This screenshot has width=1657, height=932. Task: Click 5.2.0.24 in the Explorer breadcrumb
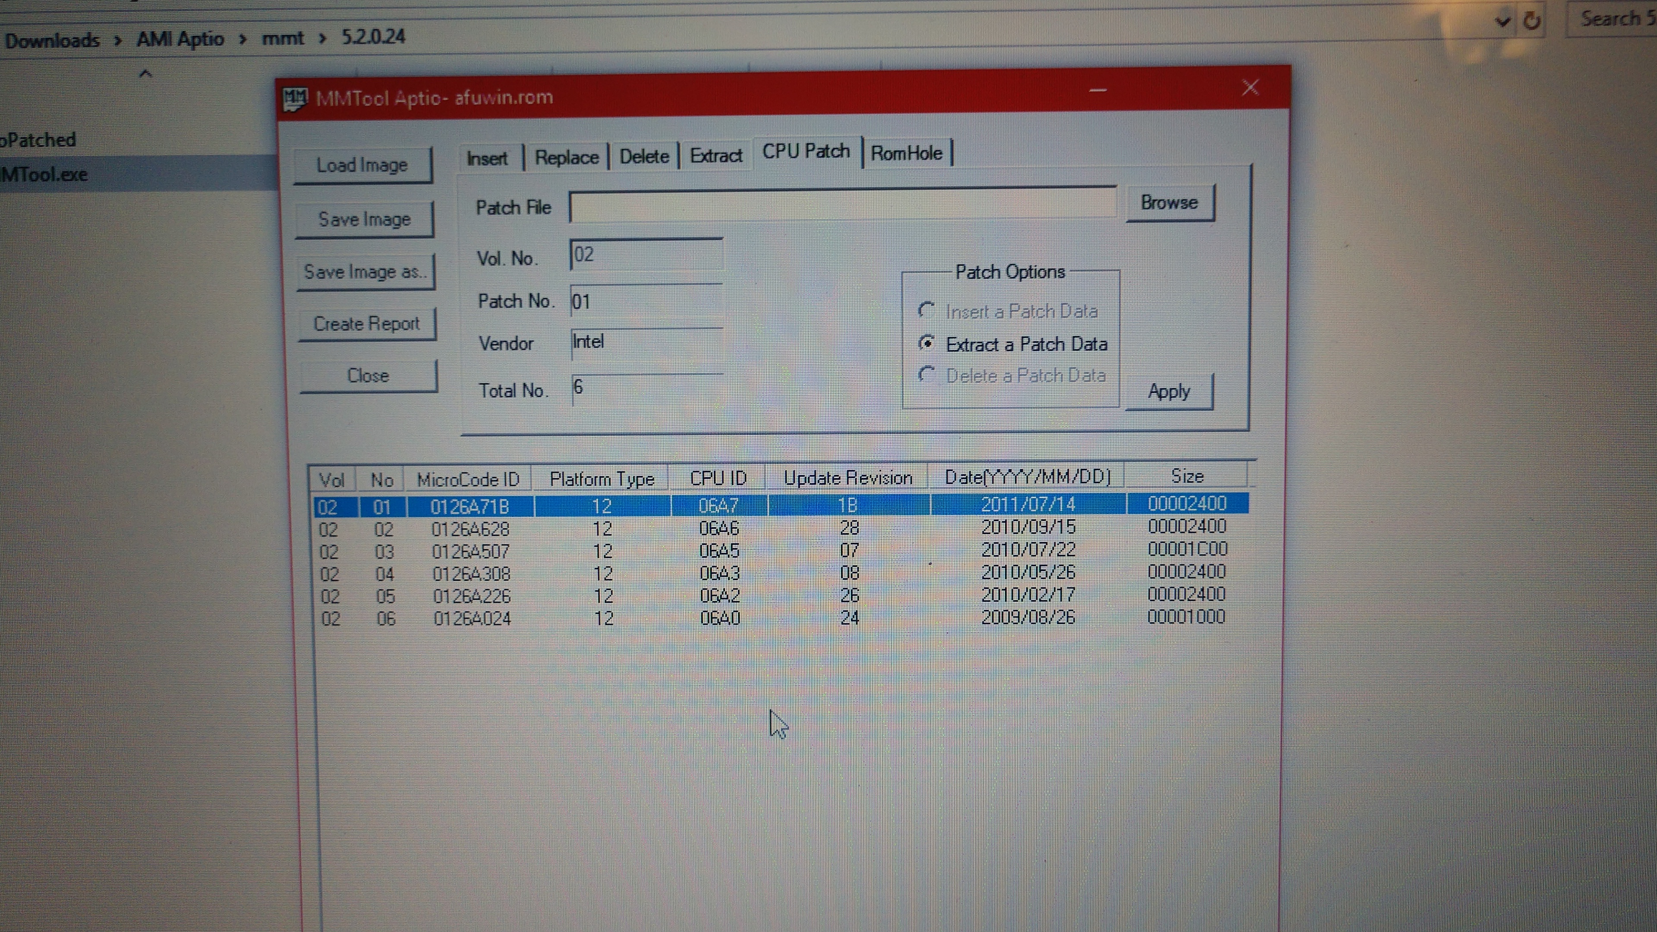pyautogui.click(x=373, y=37)
